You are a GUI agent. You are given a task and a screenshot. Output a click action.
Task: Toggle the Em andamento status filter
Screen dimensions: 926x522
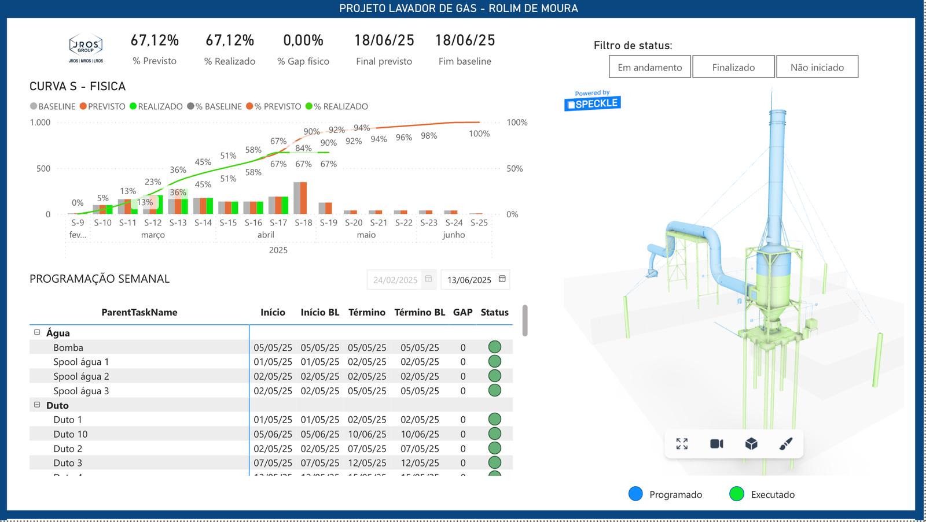649,67
